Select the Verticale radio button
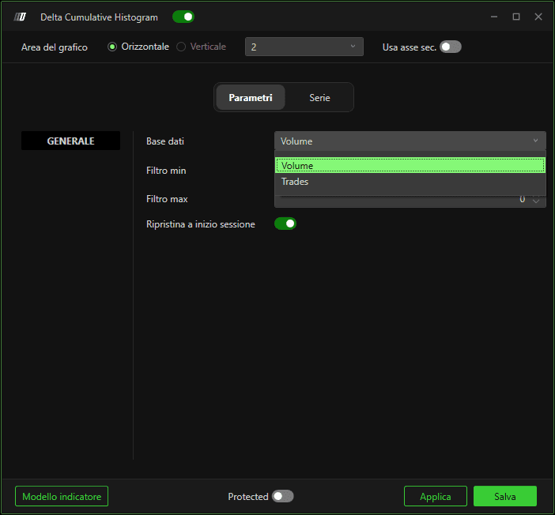555x515 pixels. coord(181,47)
